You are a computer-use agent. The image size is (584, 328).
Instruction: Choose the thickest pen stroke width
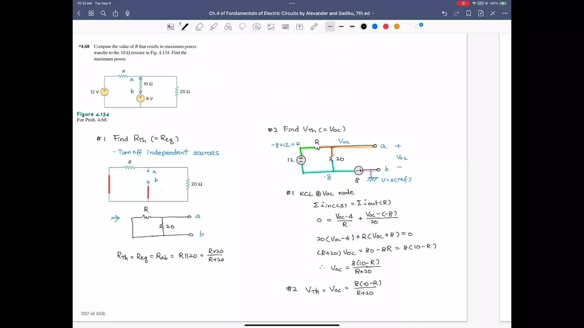(352, 26)
